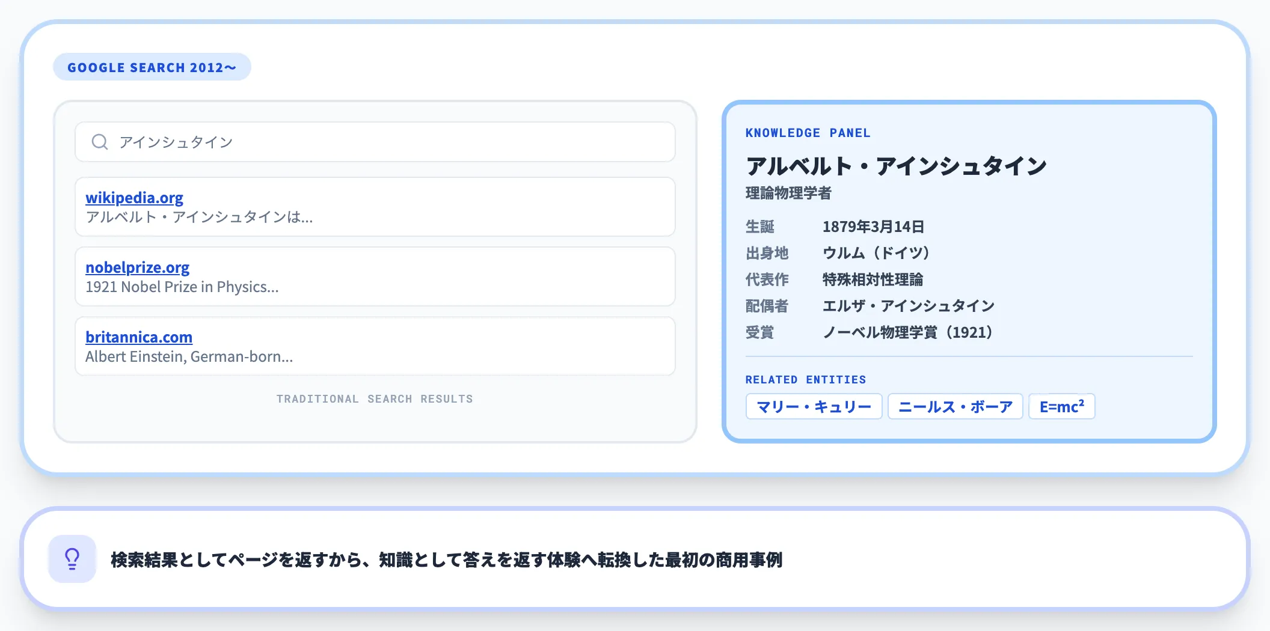Click the KNOWLEDGE PANEL header label

pos(808,133)
